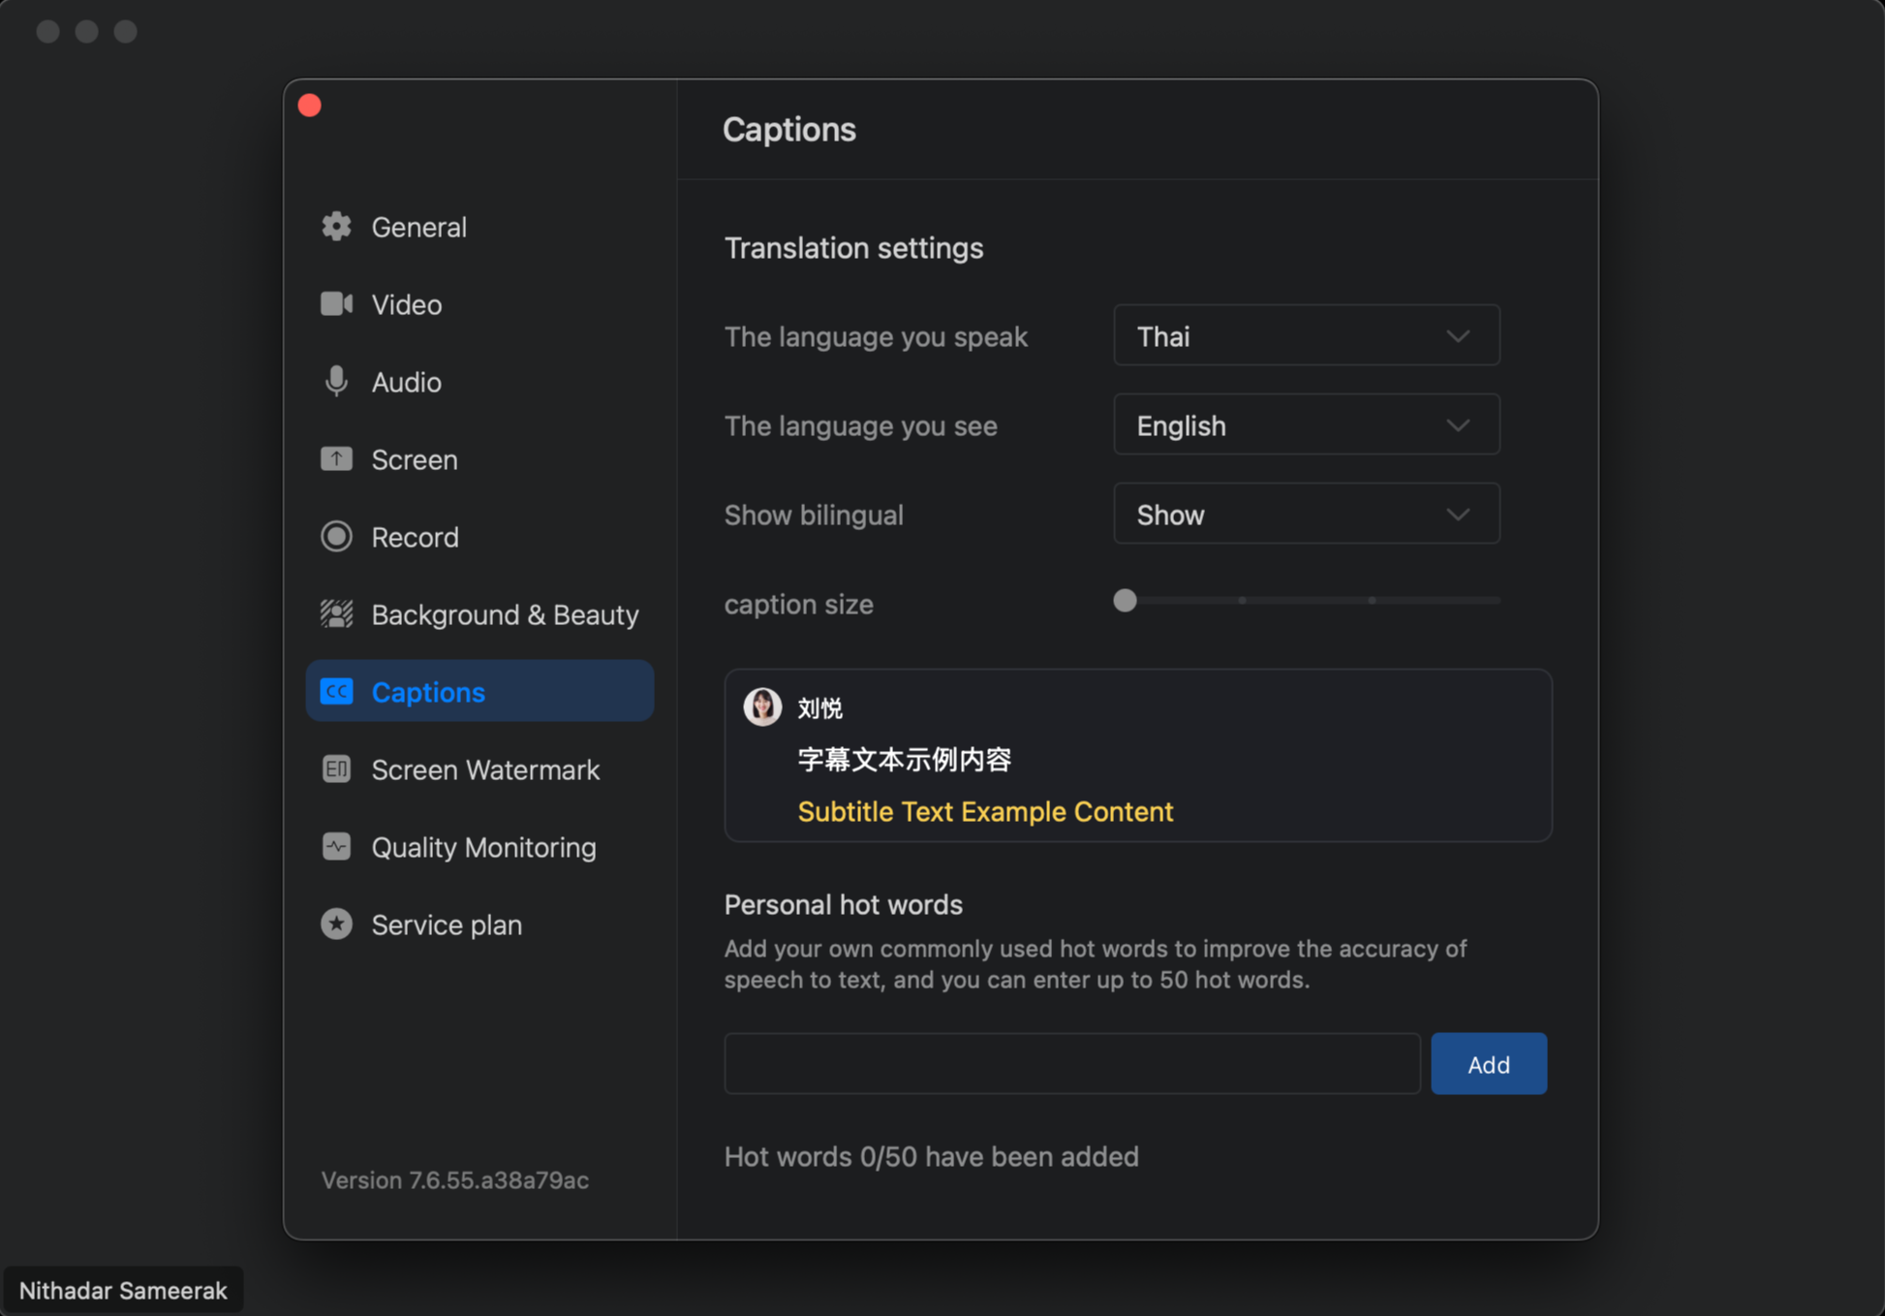Viewport: 1885px width, 1316px height.
Task: Focus the personal hot words text field
Action: [x=1071, y=1064]
